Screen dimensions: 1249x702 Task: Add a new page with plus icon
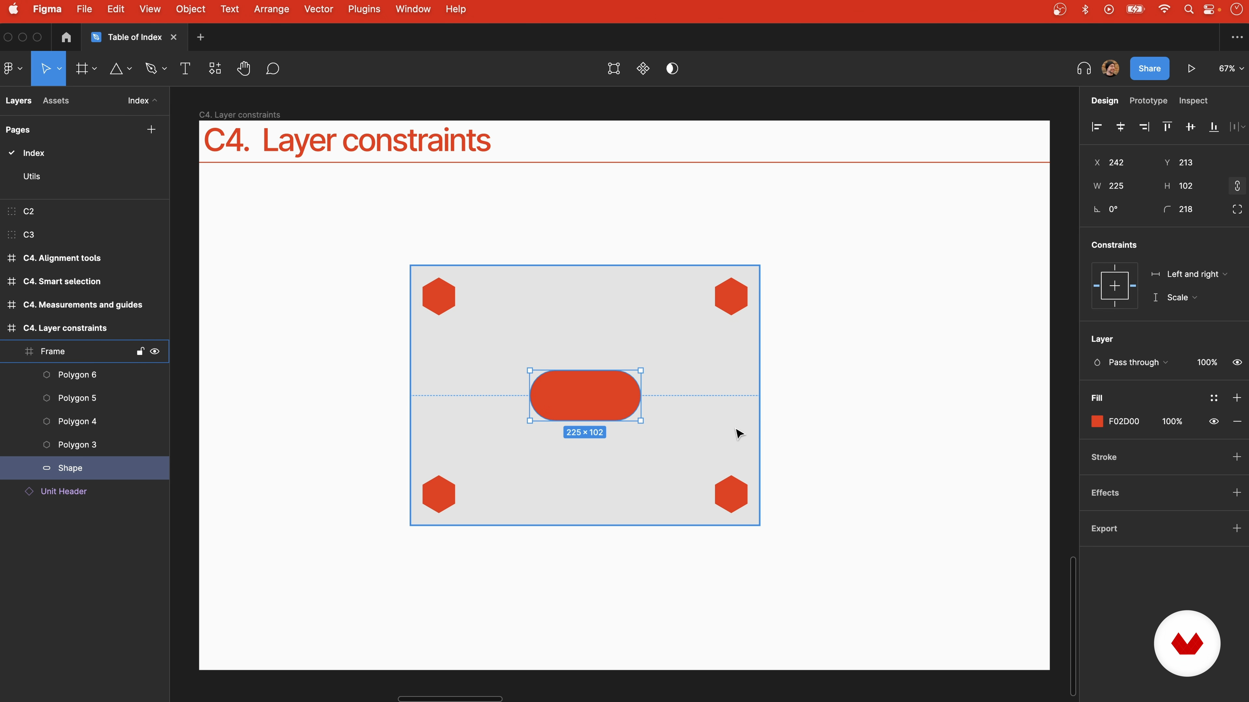pos(151,129)
